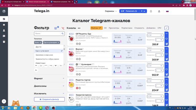
Task: Click the filter search input field
Action: 47,34
